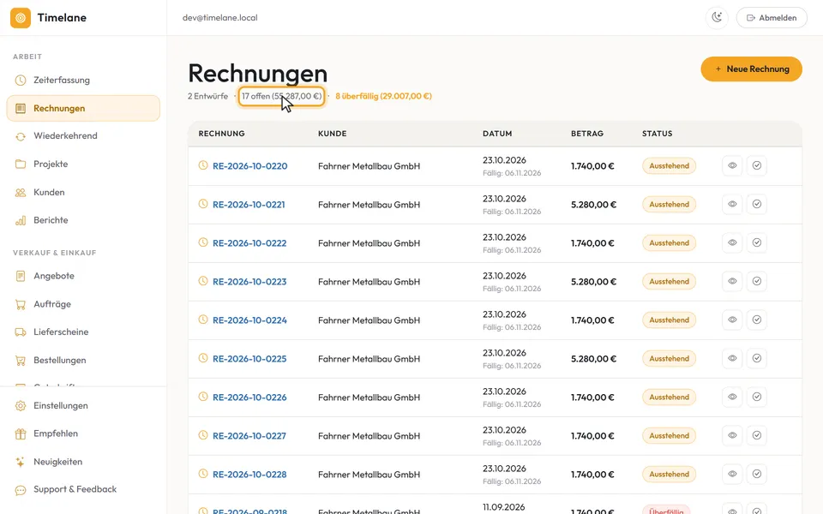
Task: Click the Berichte chart icon
Action: [21, 220]
